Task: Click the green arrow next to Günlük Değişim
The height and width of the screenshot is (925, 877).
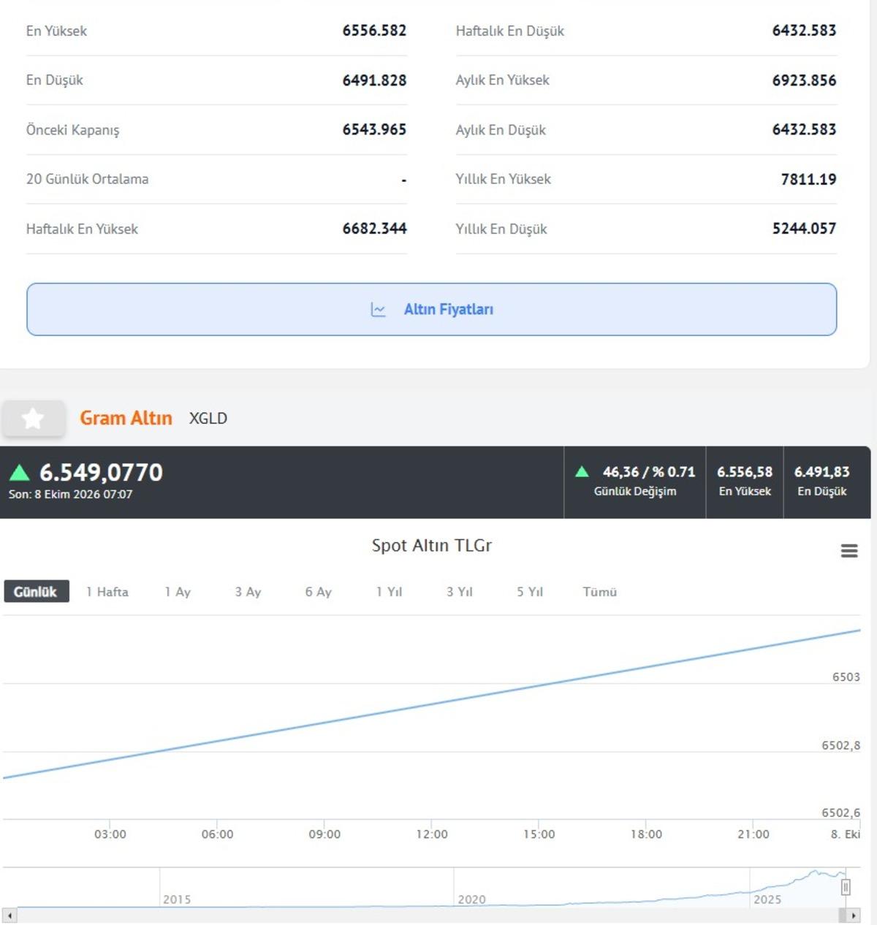Action: 582,472
